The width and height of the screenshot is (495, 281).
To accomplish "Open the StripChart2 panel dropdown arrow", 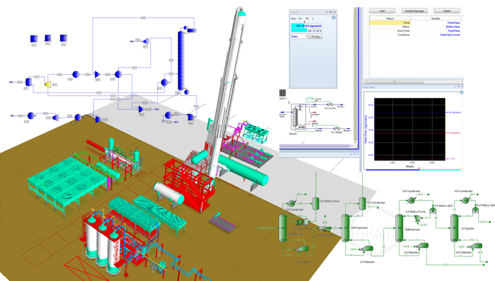I will point(456,87).
